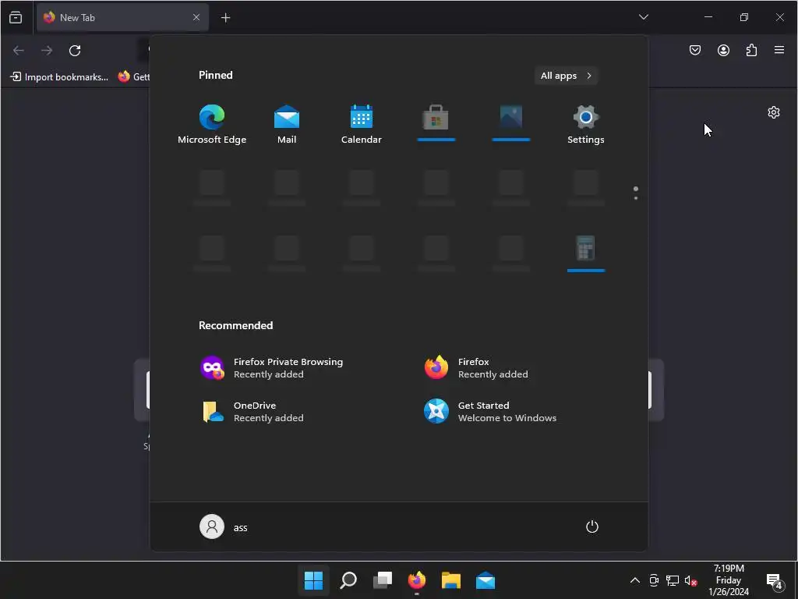The image size is (798, 599).
Task: Click the Meet Now tray icon
Action: point(654,580)
